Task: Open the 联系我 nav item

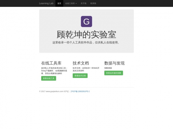Action: point(93,3)
